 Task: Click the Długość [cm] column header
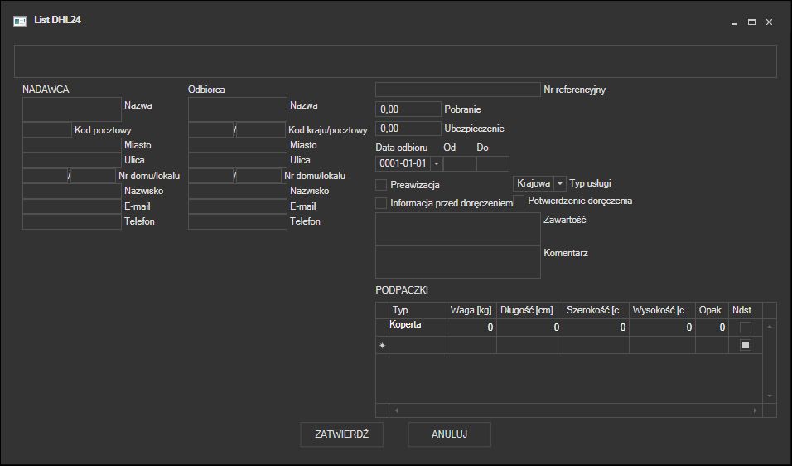coord(529,310)
